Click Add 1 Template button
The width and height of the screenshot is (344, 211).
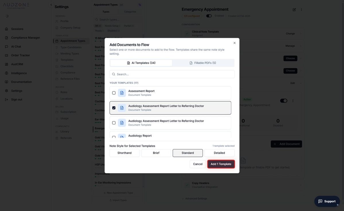click(221, 164)
